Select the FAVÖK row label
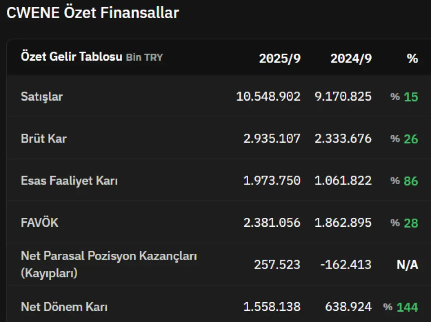The width and height of the screenshot is (431, 322). pyautogui.click(x=40, y=222)
